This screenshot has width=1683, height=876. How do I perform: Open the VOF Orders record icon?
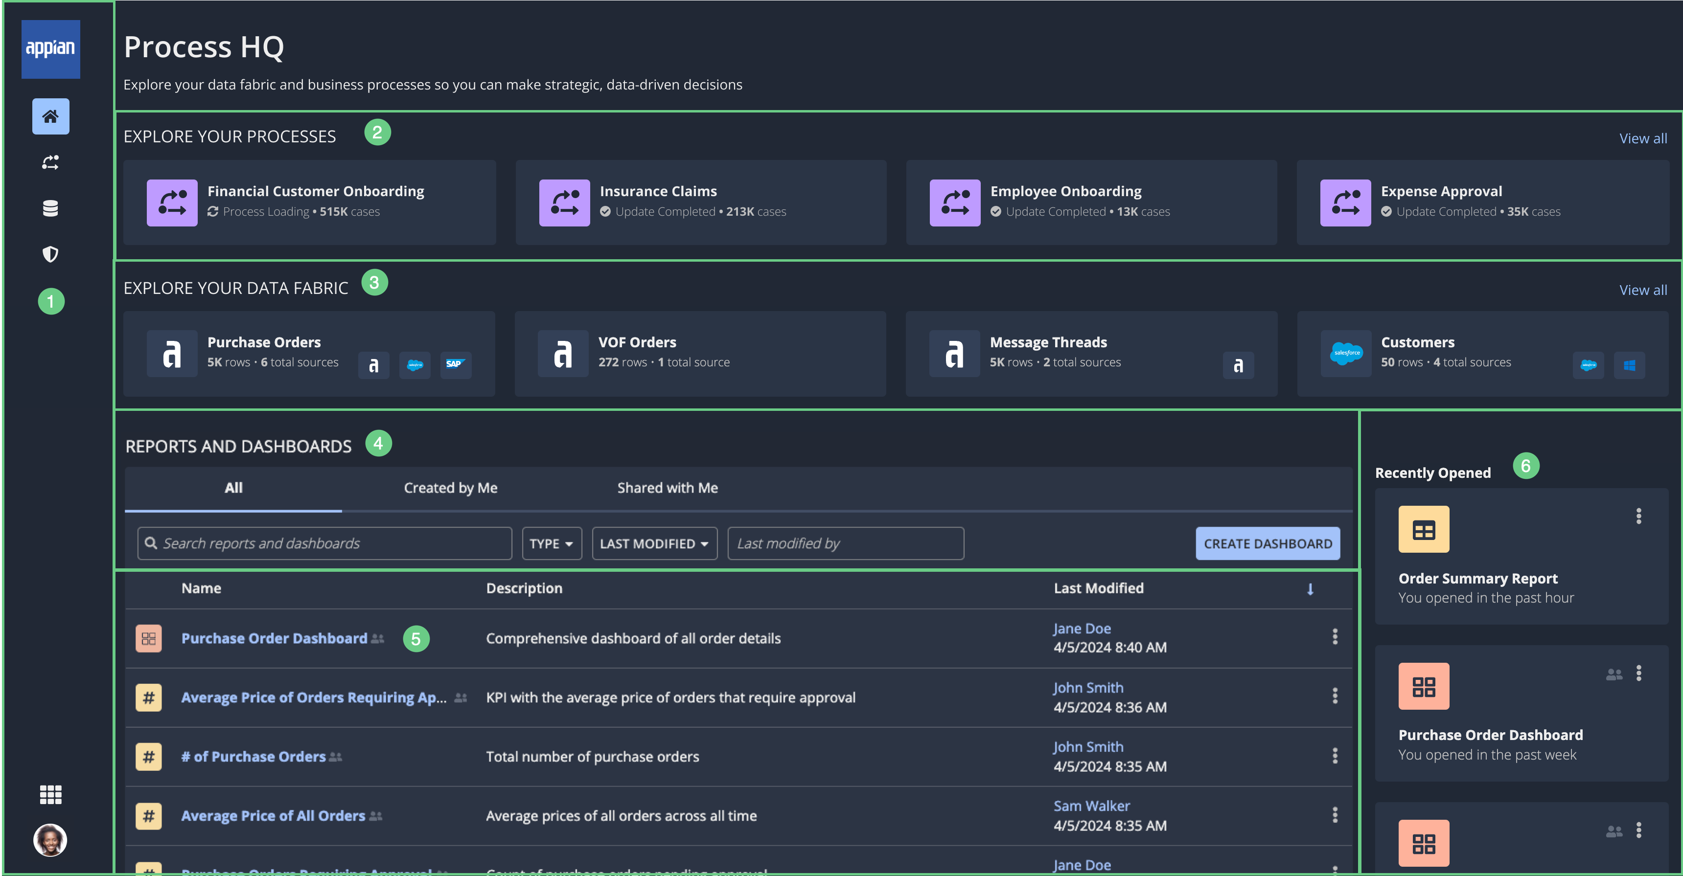point(563,354)
